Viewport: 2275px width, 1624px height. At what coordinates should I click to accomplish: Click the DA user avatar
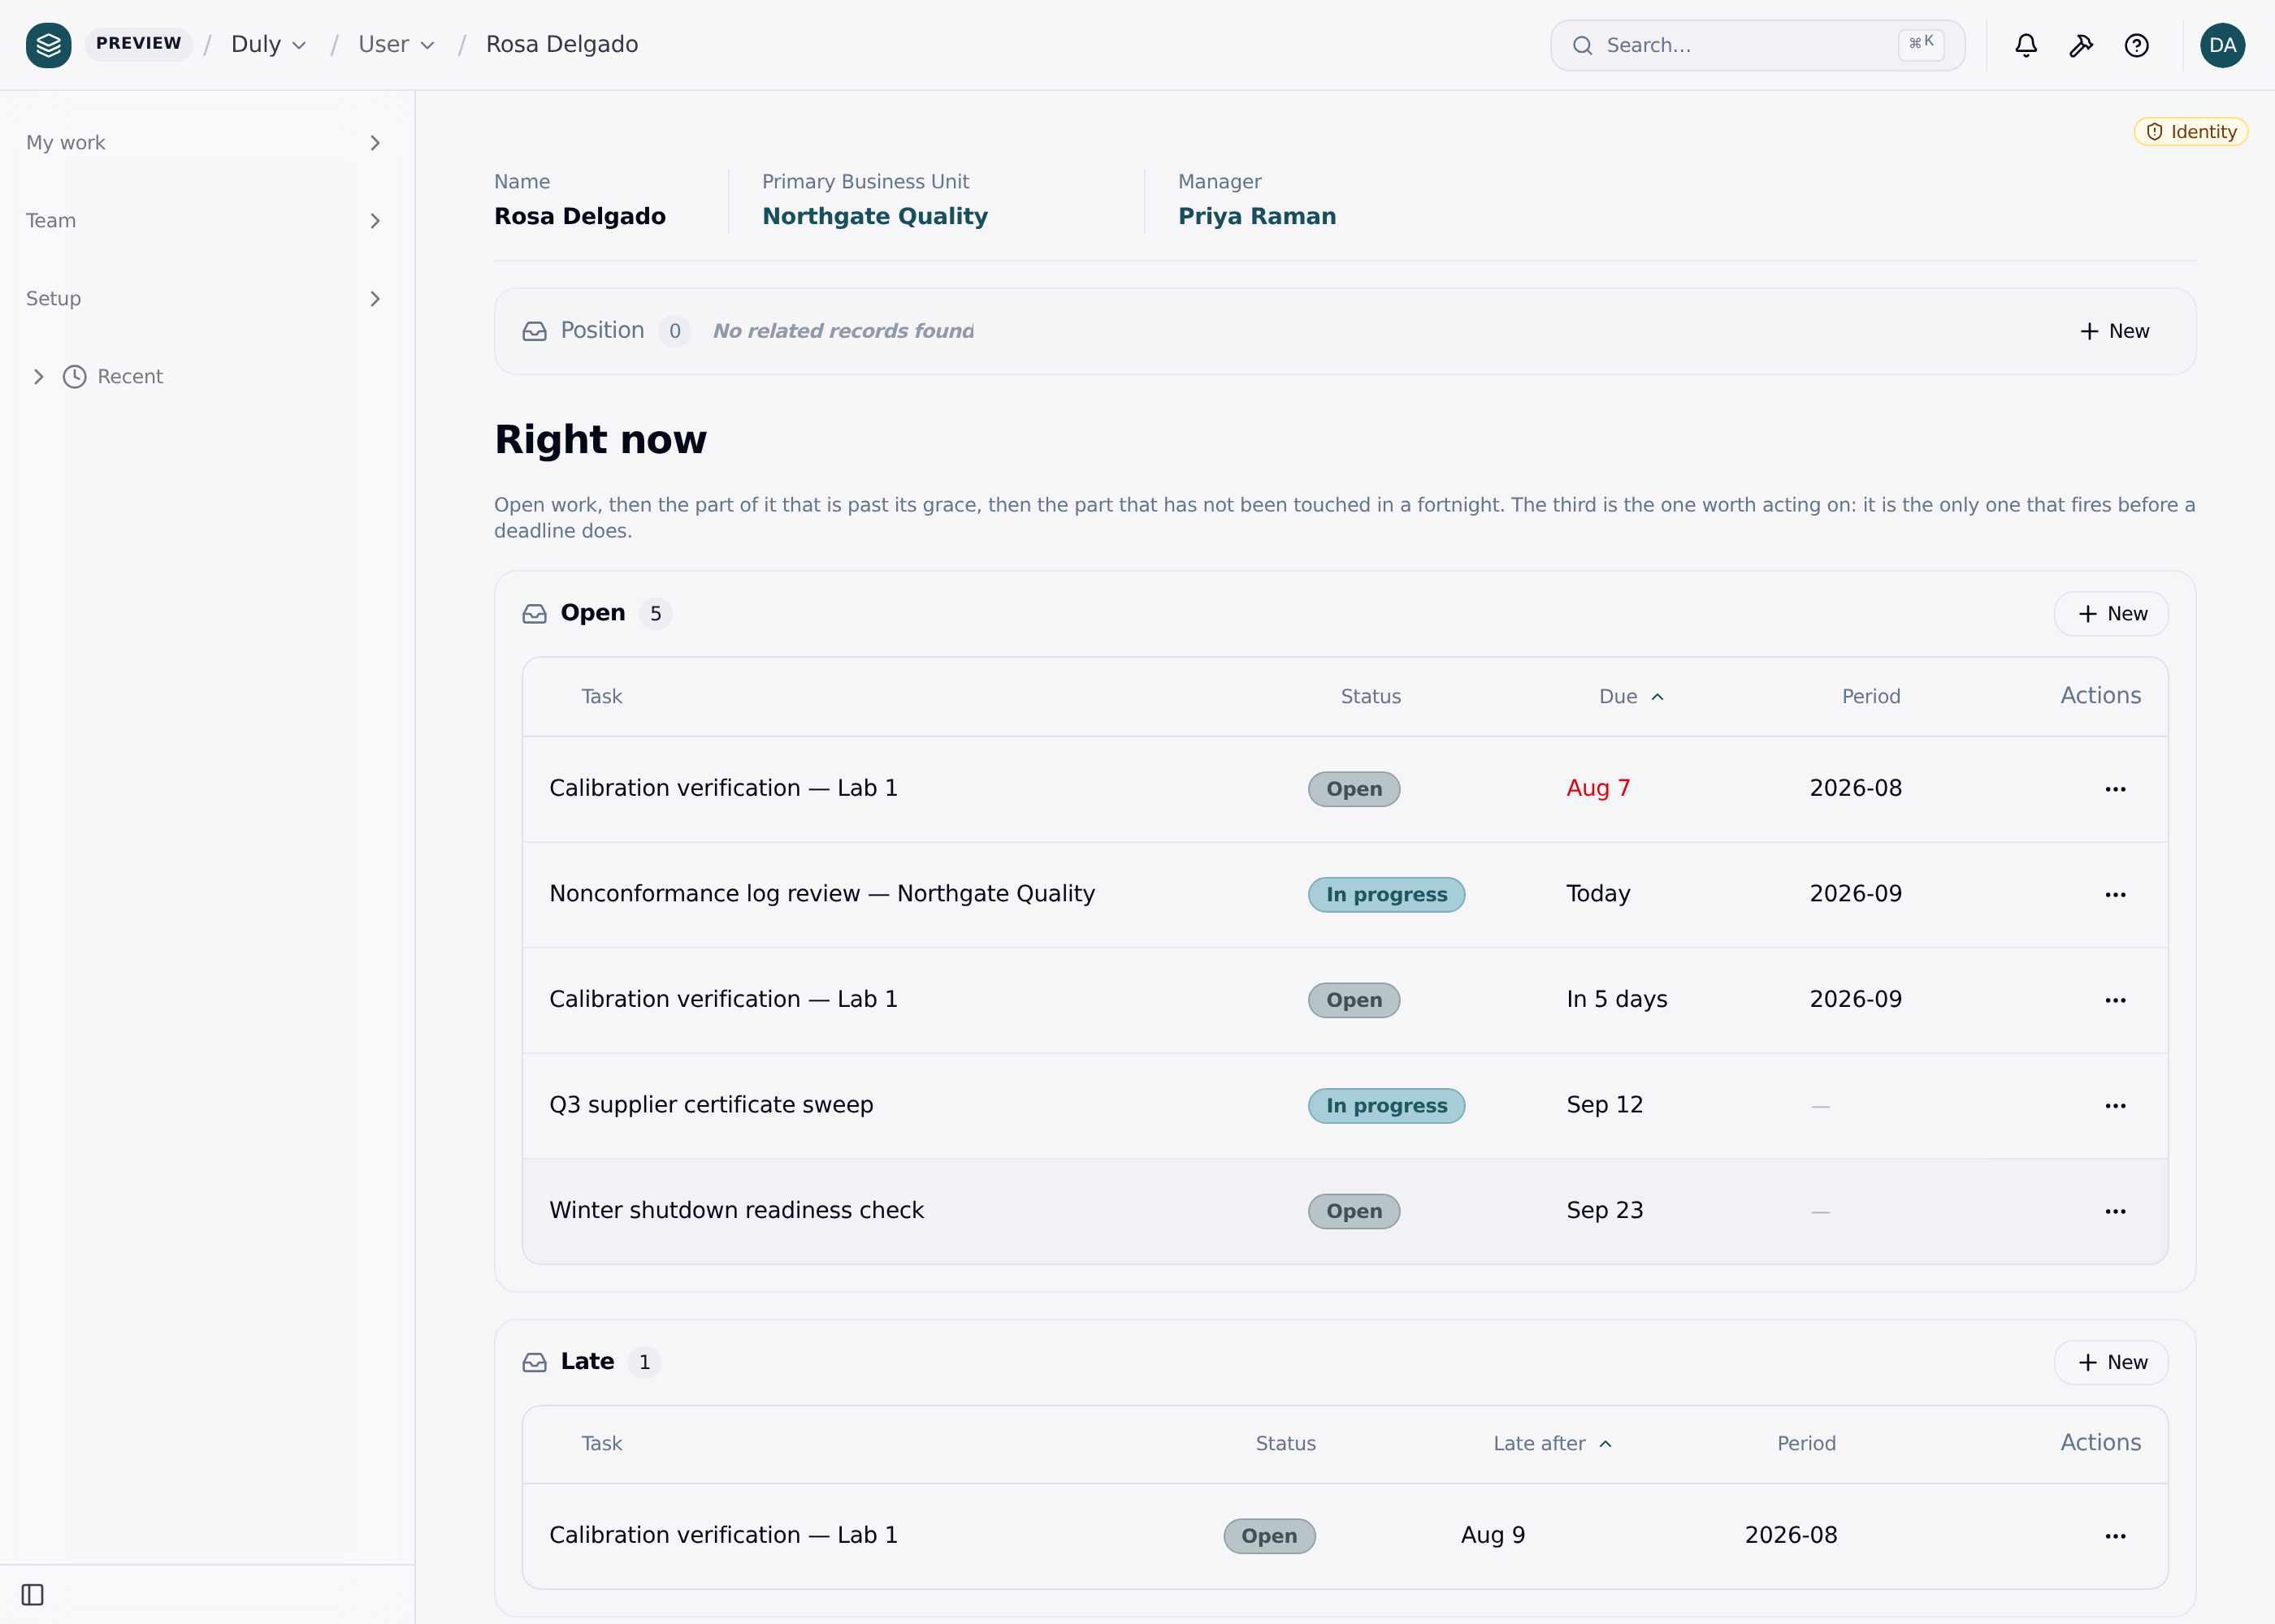coord(2222,45)
